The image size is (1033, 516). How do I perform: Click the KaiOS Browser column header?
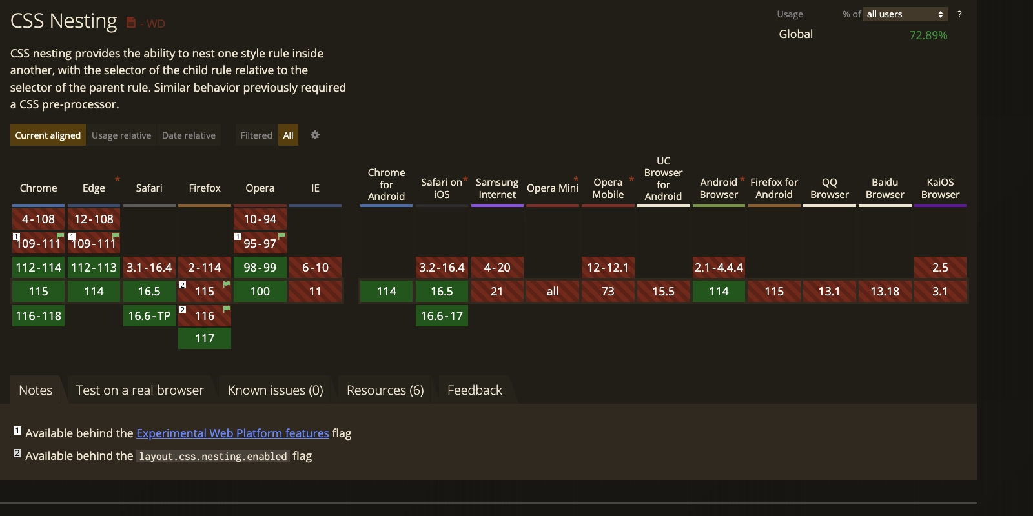pyautogui.click(x=940, y=188)
